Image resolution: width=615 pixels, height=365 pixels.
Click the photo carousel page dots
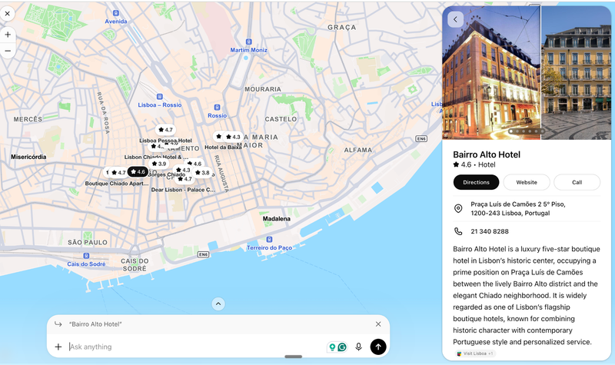click(527, 131)
